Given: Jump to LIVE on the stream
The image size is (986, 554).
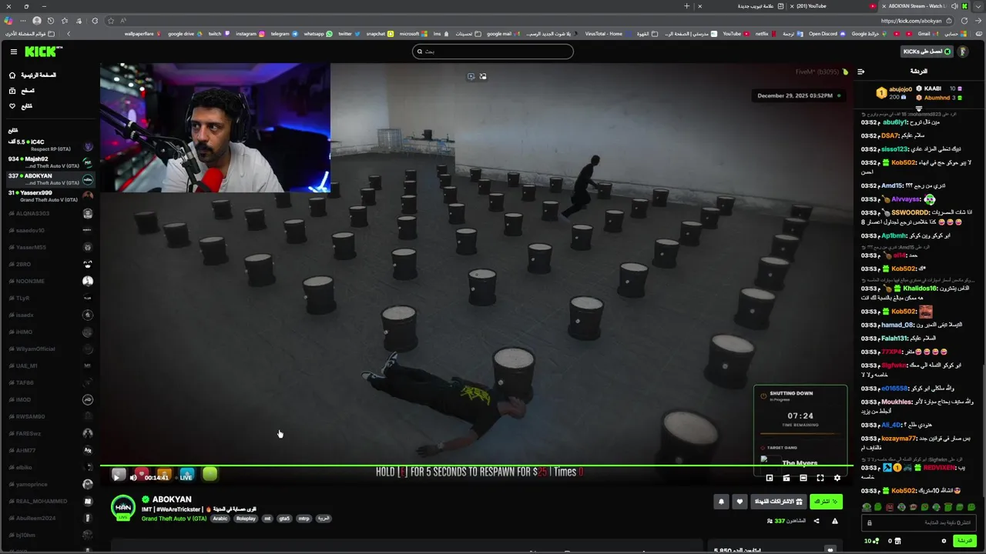Looking at the screenshot, I should (x=186, y=477).
